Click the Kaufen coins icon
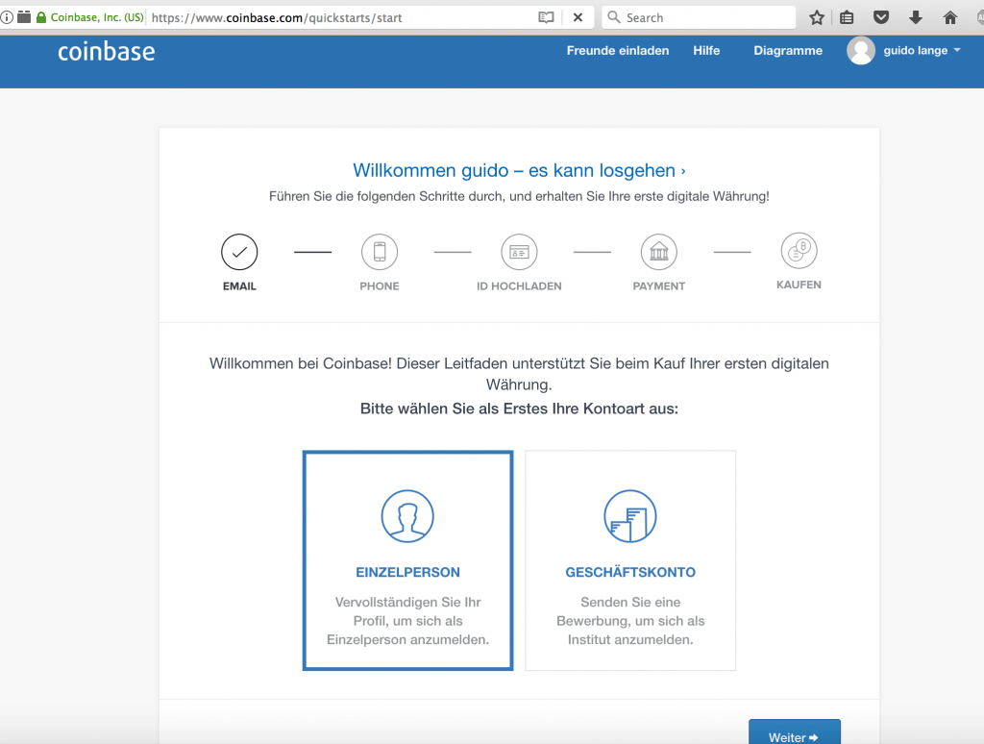Image resolution: width=984 pixels, height=744 pixels. point(799,251)
